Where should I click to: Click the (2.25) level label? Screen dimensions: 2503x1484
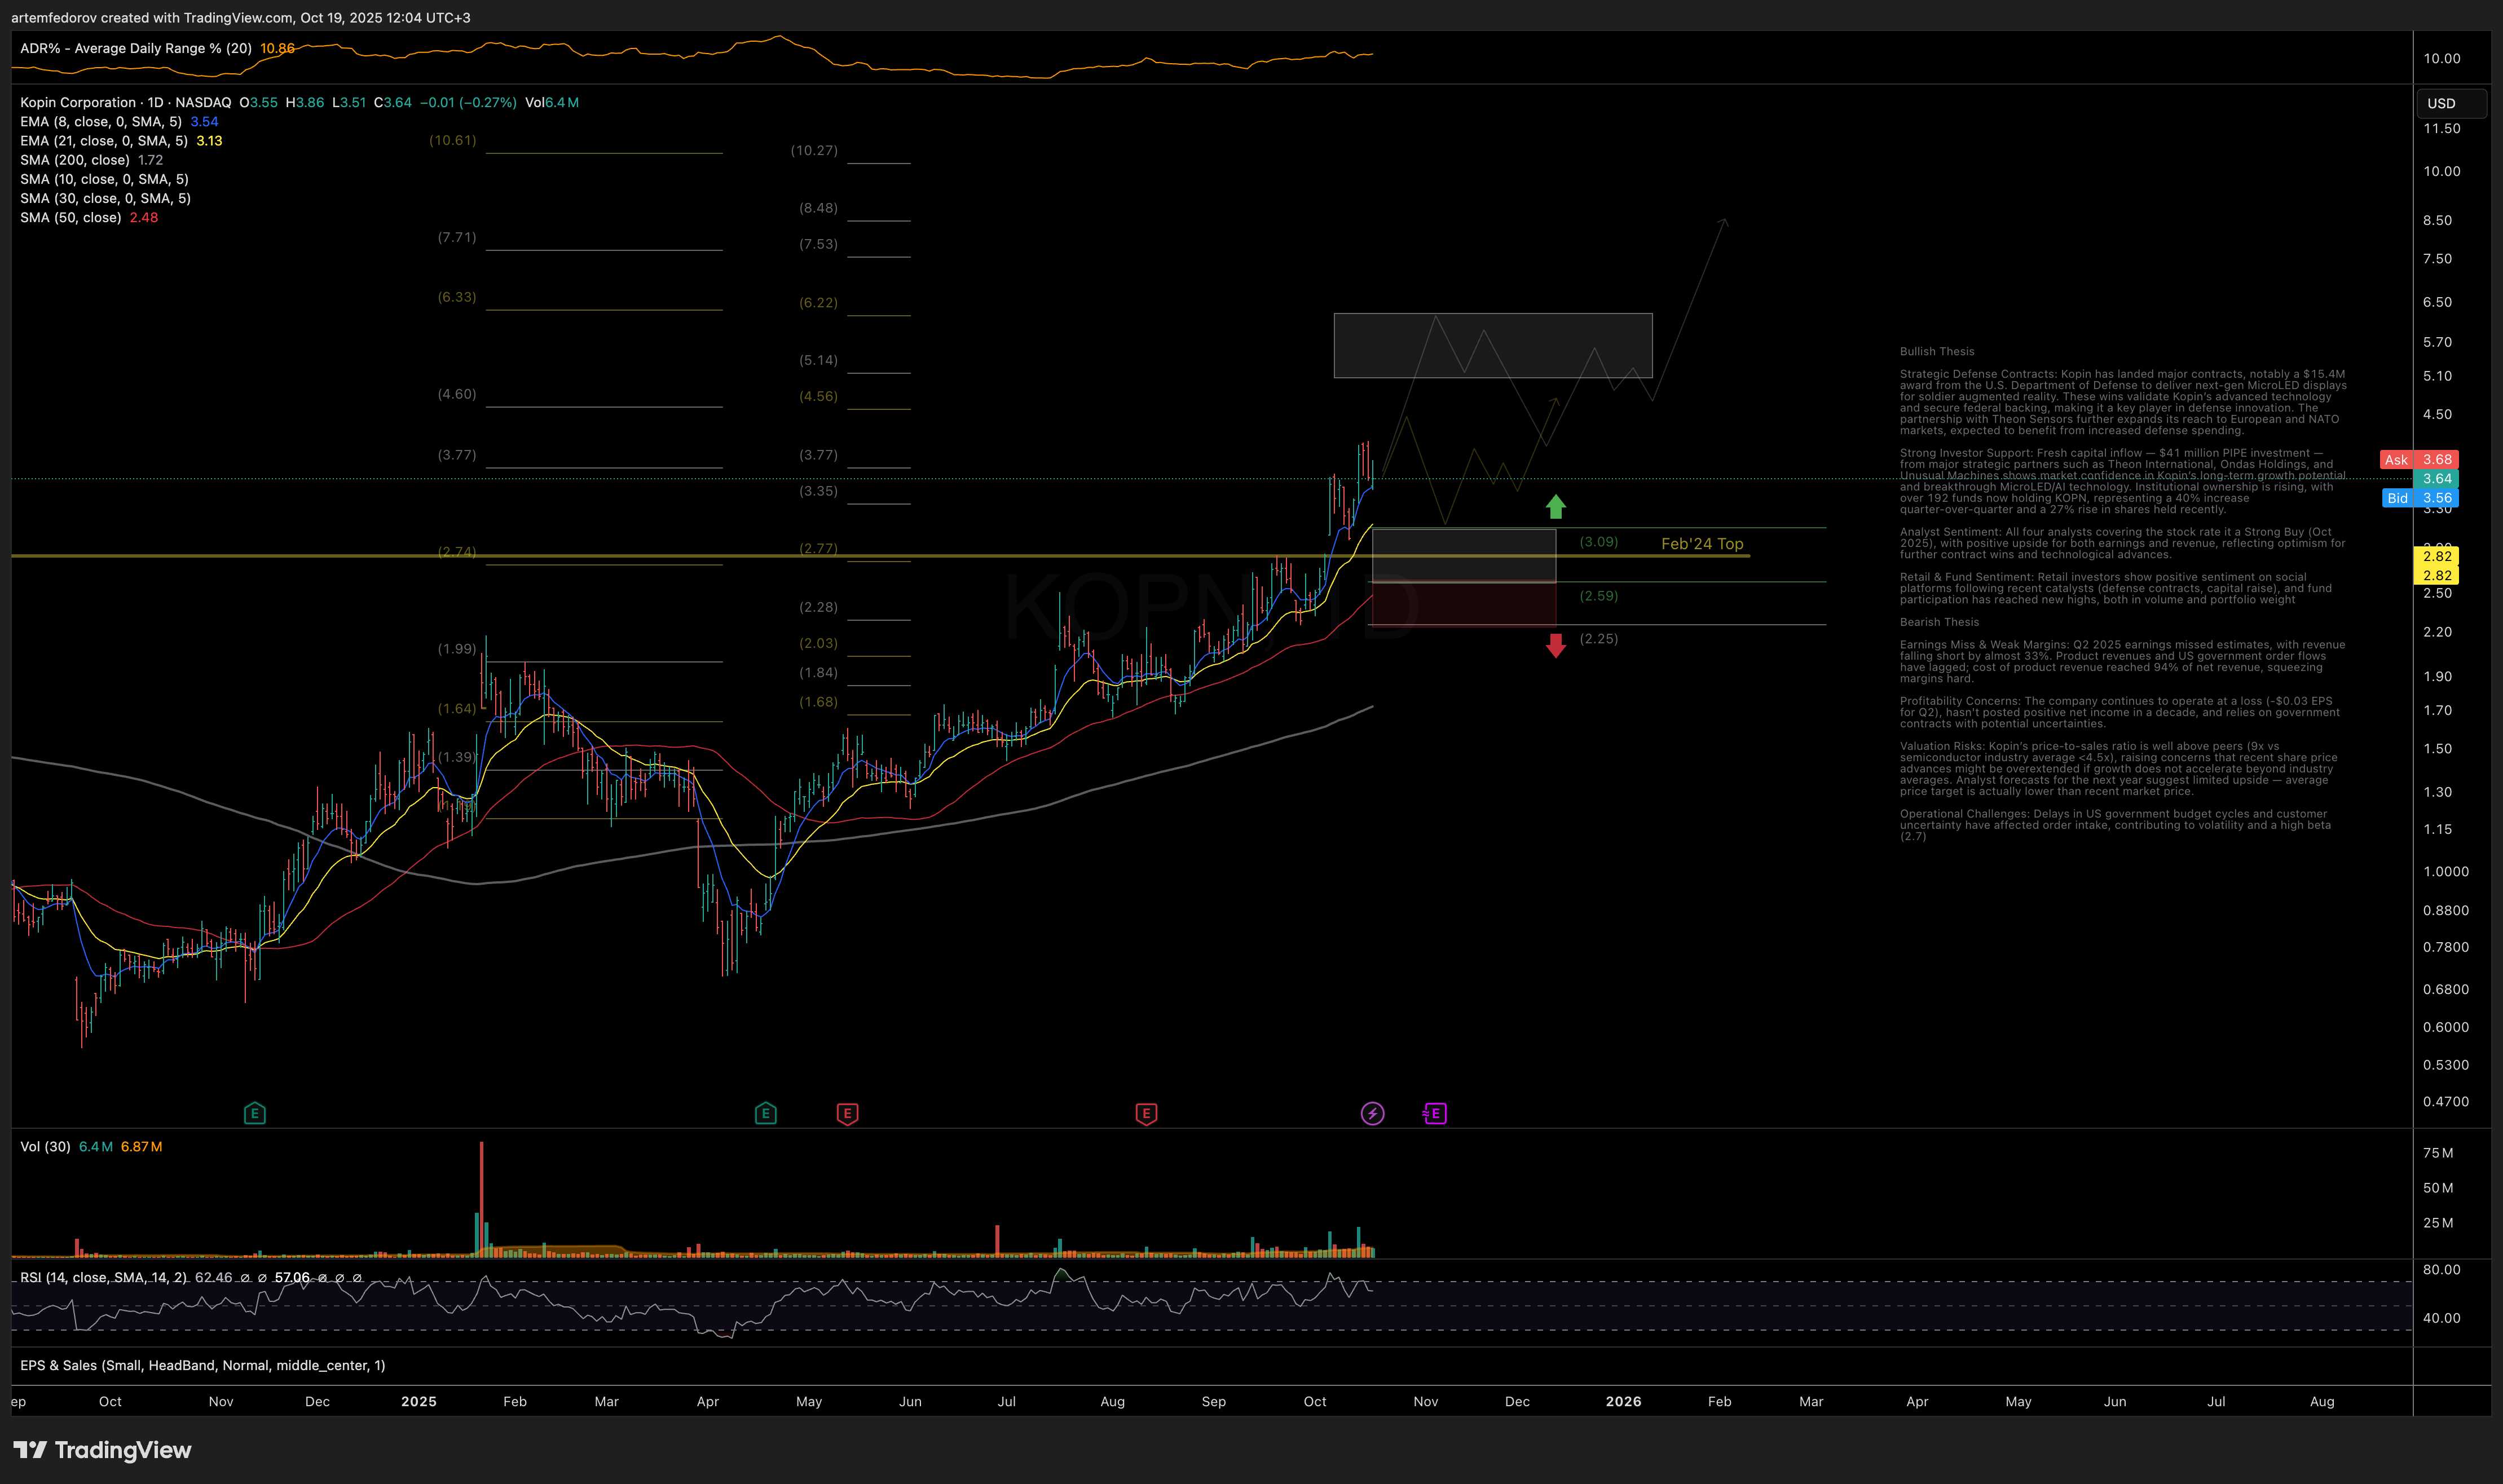tap(1599, 639)
